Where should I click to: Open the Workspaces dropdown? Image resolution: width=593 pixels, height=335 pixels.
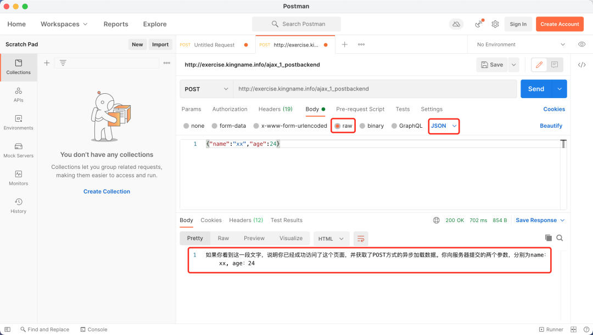click(64, 24)
